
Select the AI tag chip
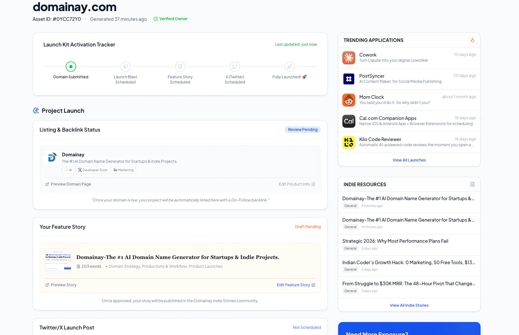pyautogui.click(x=68, y=170)
